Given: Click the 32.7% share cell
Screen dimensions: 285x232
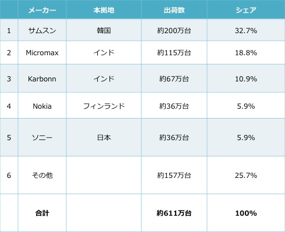Looking at the screenshot, I should 246,30.
